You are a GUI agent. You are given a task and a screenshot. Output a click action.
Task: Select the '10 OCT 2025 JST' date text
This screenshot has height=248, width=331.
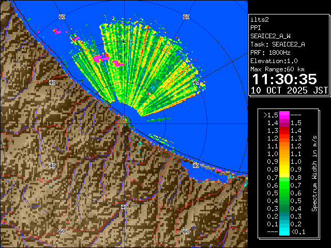click(289, 90)
